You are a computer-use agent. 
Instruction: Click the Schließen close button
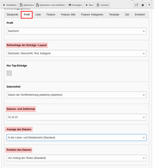[x=9, y=5]
